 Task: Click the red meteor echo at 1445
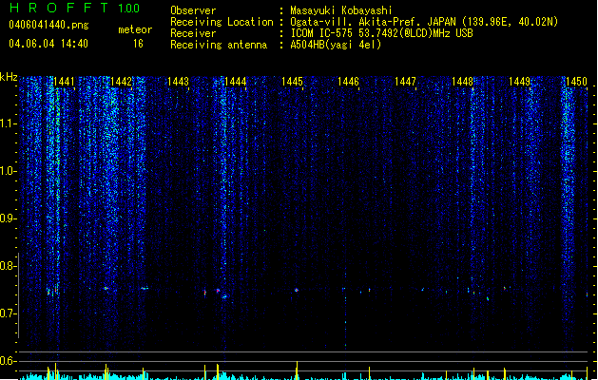point(297,290)
